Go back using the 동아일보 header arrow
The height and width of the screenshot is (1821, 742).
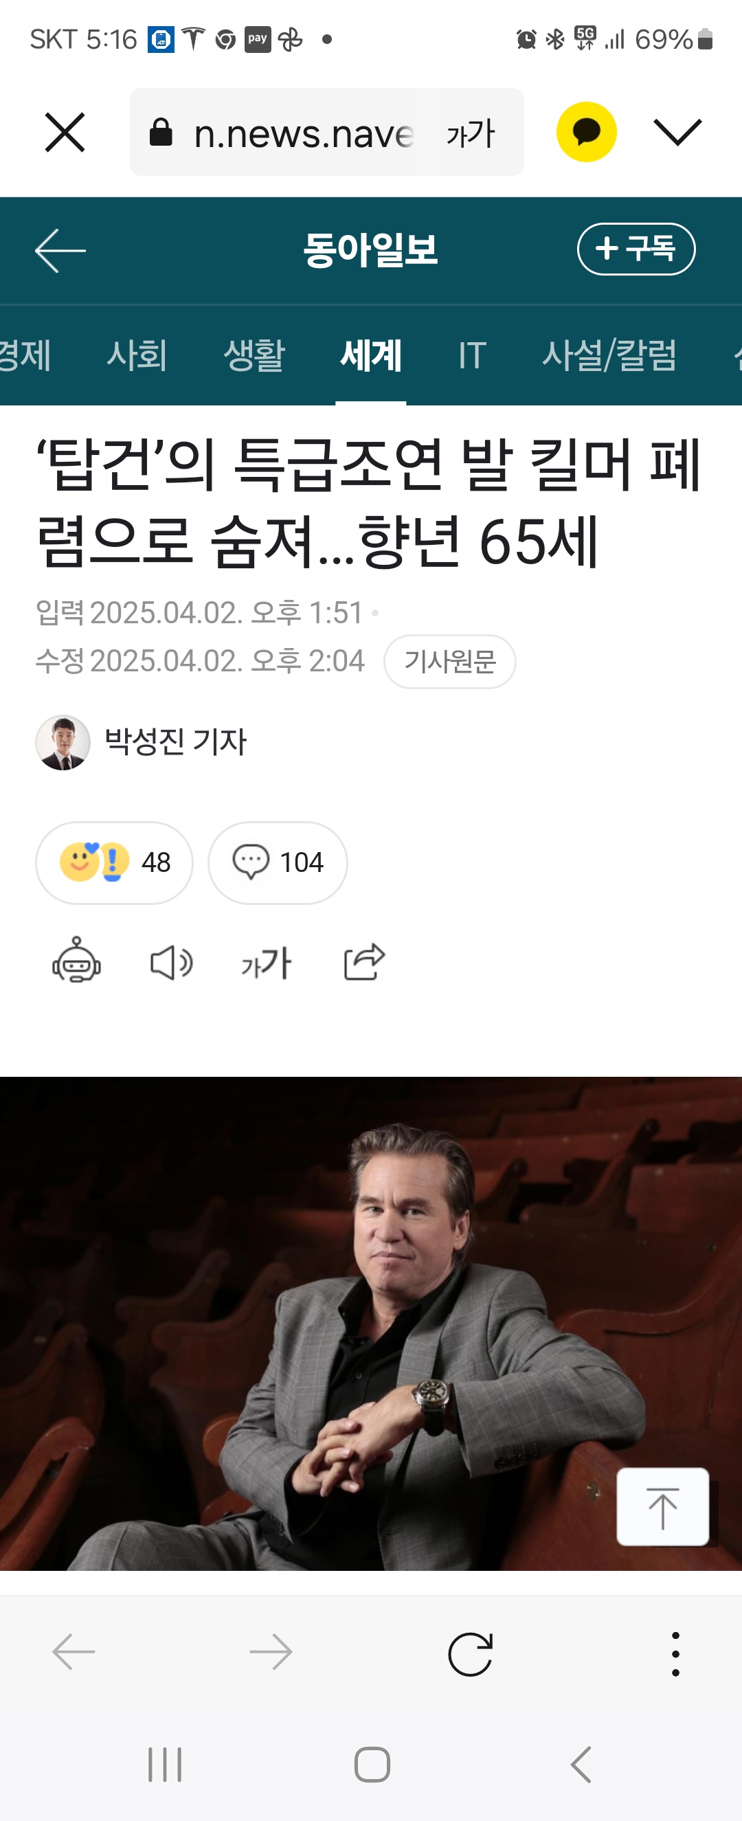(x=60, y=250)
